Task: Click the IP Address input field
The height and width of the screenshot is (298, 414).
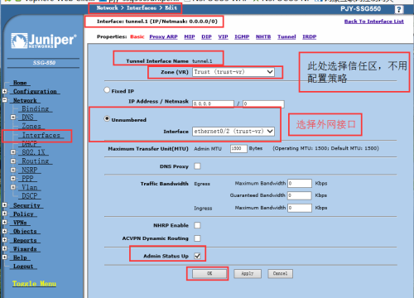Action: (x=213, y=103)
